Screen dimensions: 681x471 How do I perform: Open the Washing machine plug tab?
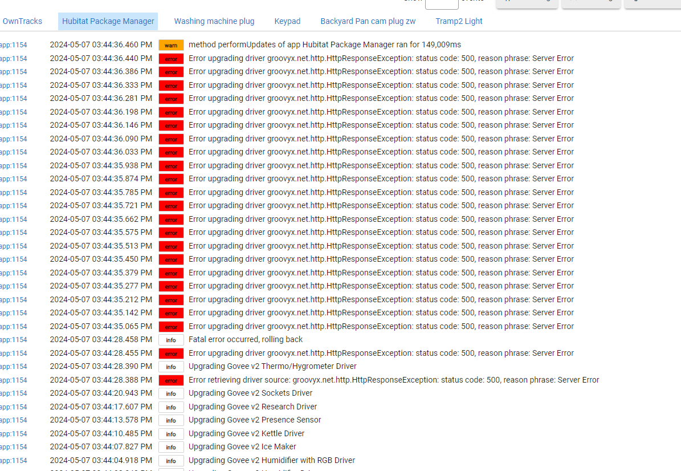214,21
